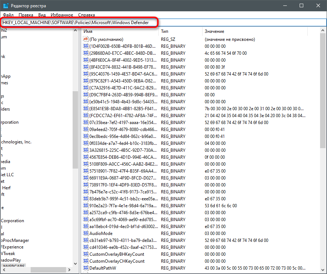Select binary icon of {C7A32916-4E7D-411C value

85,88
